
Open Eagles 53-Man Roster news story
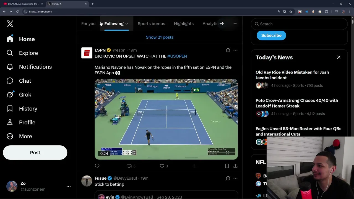coord(298,131)
